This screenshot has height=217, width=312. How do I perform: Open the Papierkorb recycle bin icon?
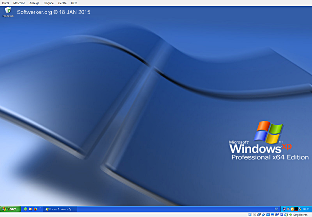[x=8, y=10]
